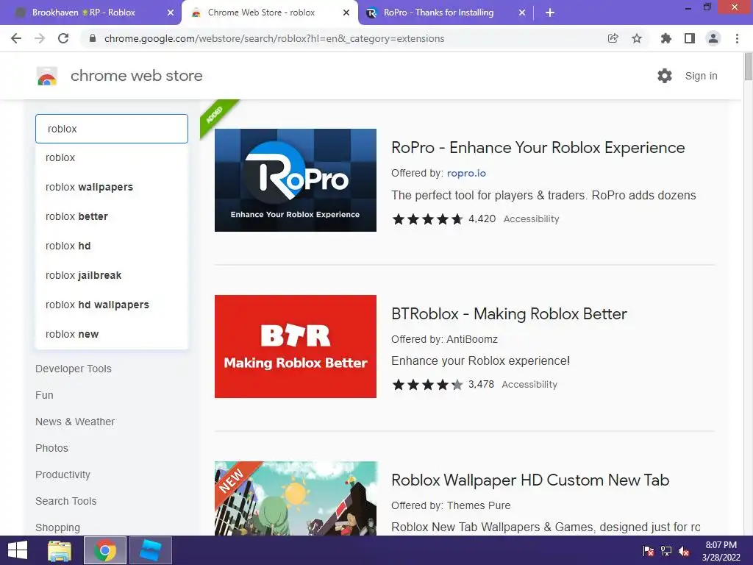Go back to the previous page
The height and width of the screenshot is (565, 753).
[16, 38]
